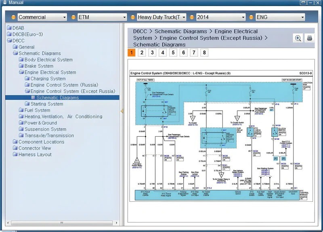Click the Transaxle/Transmission folder icon
The height and width of the screenshot is (232, 323).
click(x=21, y=135)
